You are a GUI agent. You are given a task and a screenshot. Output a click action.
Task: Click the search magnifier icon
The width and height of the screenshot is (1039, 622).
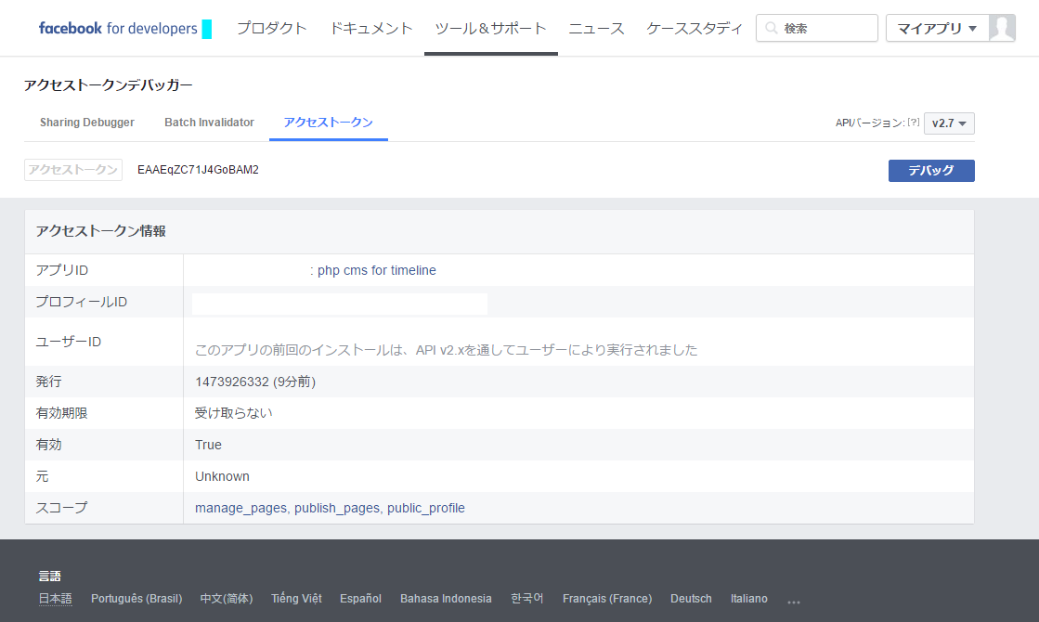click(771, 28)
